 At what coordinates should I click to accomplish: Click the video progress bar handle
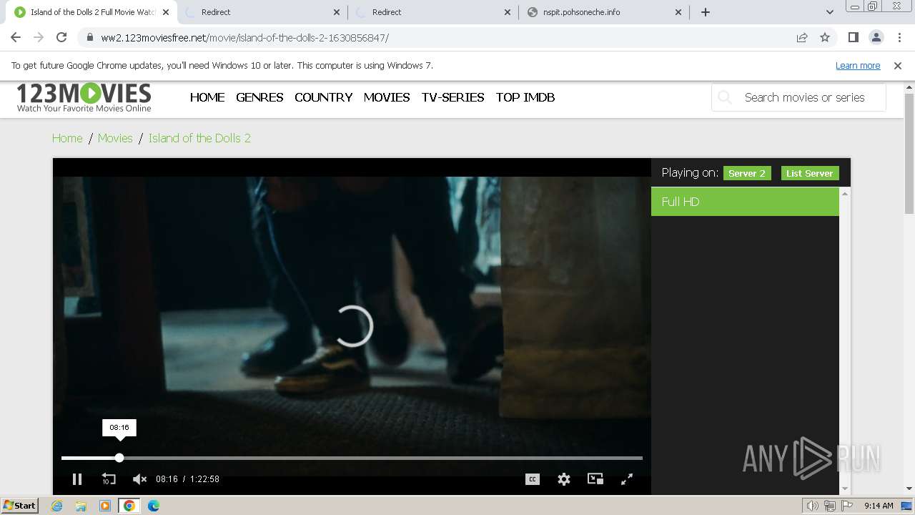(x=119, y=458)
